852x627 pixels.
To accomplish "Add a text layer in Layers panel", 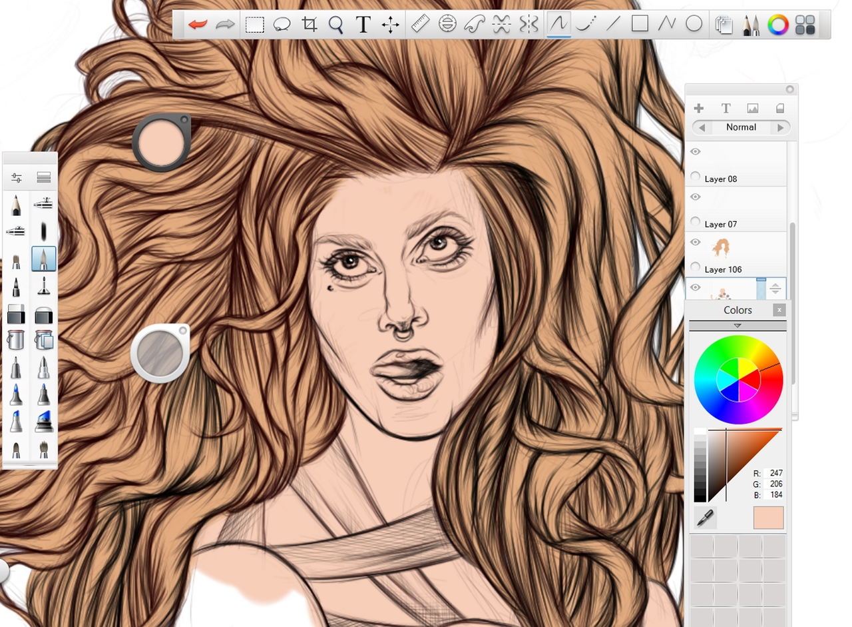I will [x=726, y=108].
